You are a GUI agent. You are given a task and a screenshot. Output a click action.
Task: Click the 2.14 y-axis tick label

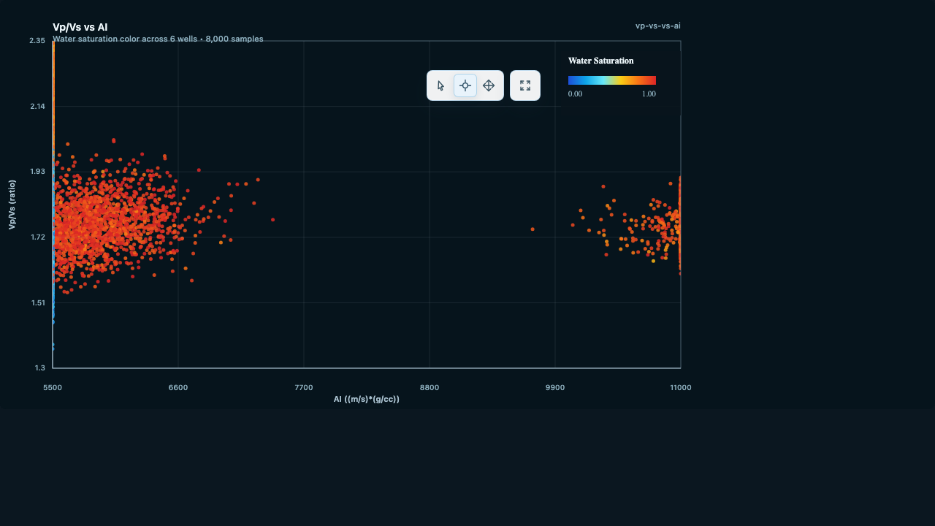[x=37, y=107]
